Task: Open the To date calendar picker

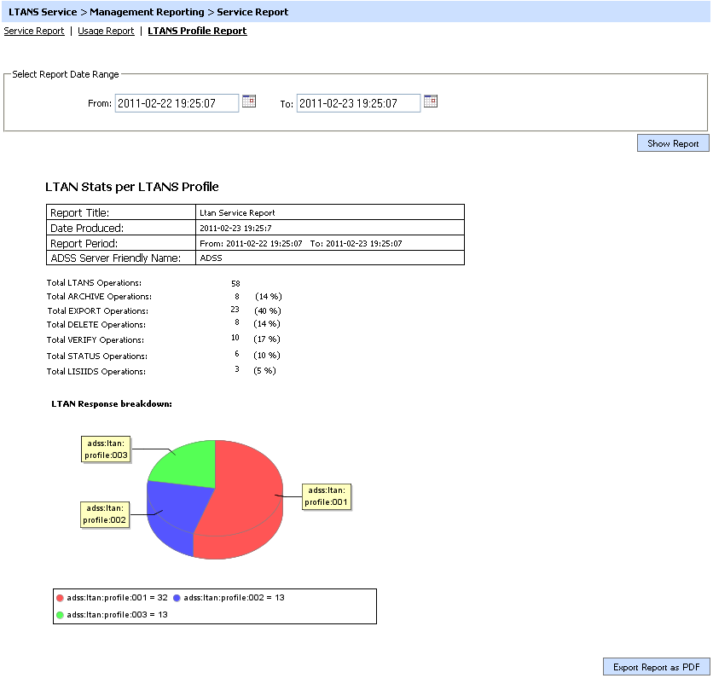Action: 431,101
